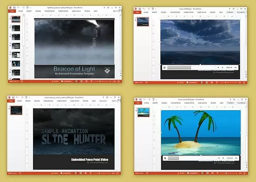Undo in the lighthouse beacon window

point(18,8)
